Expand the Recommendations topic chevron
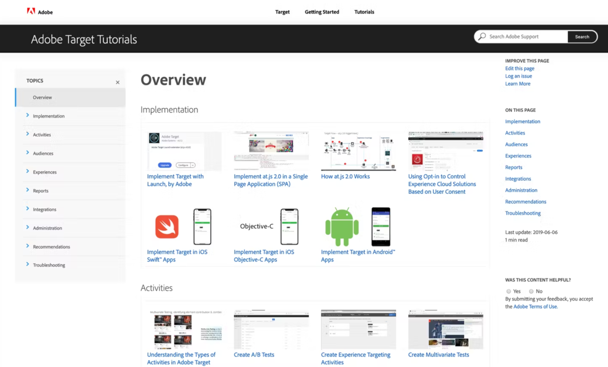 point(28,246)
